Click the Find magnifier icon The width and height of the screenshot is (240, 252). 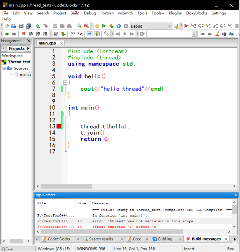click(79, 26)
